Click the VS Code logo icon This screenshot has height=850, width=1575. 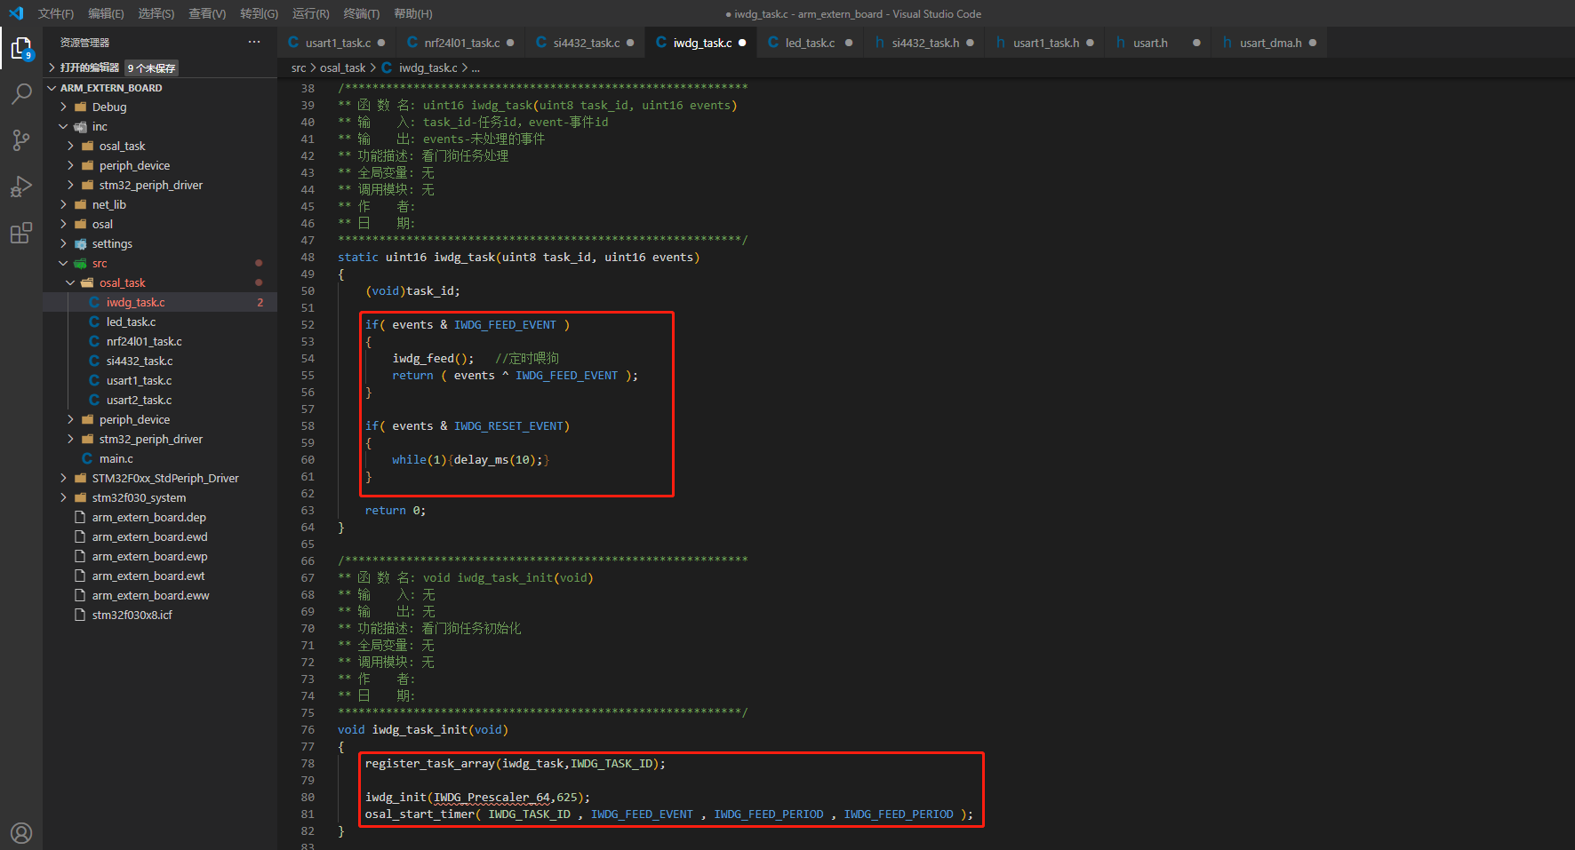(x=15, y=13)
